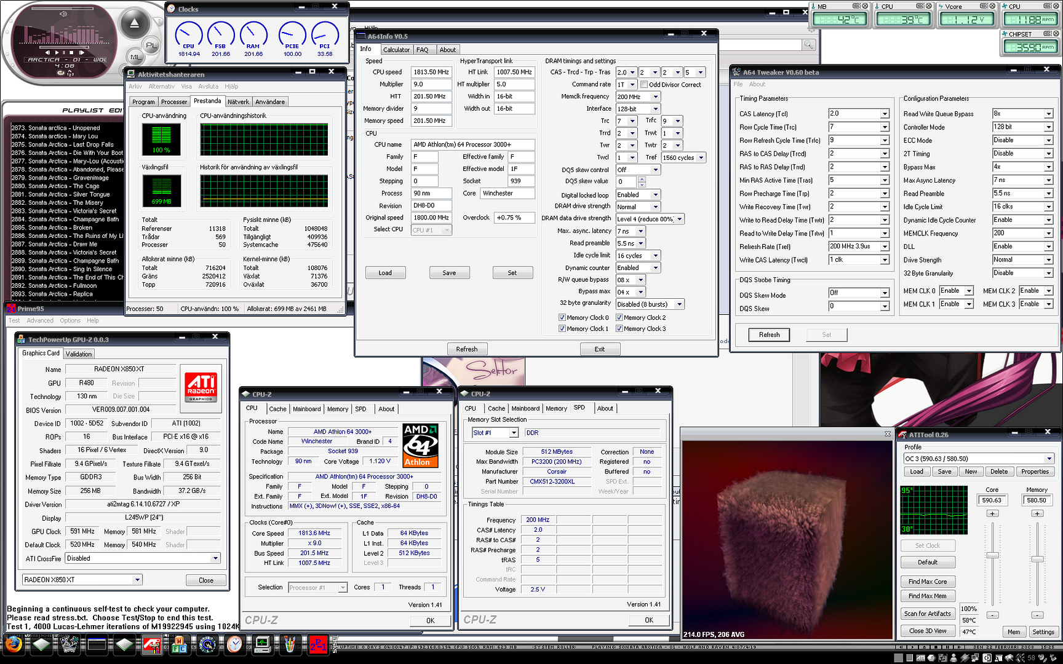Screen dimensions: 1063x664
Task: Click the Firefox icon in the taskbar
Action: [x=14, y=644]
